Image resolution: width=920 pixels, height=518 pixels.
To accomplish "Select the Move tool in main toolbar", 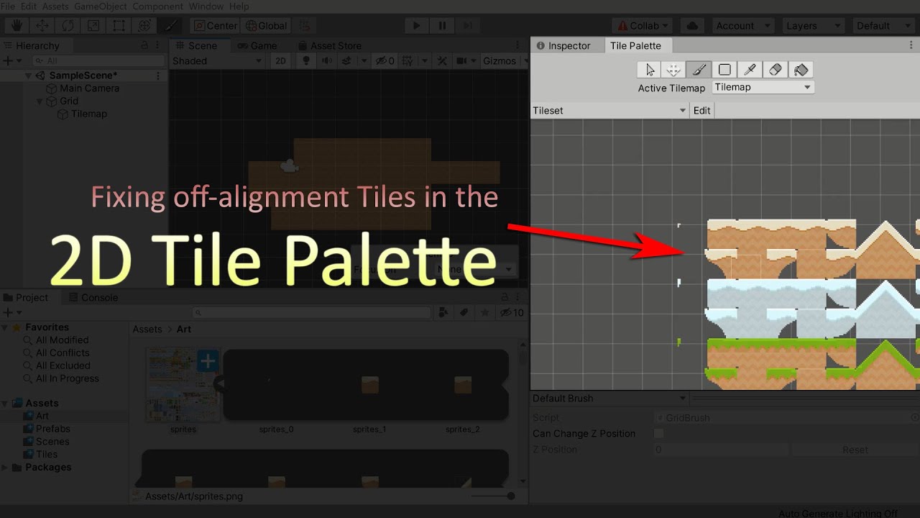I will click(x=42, y=26).
